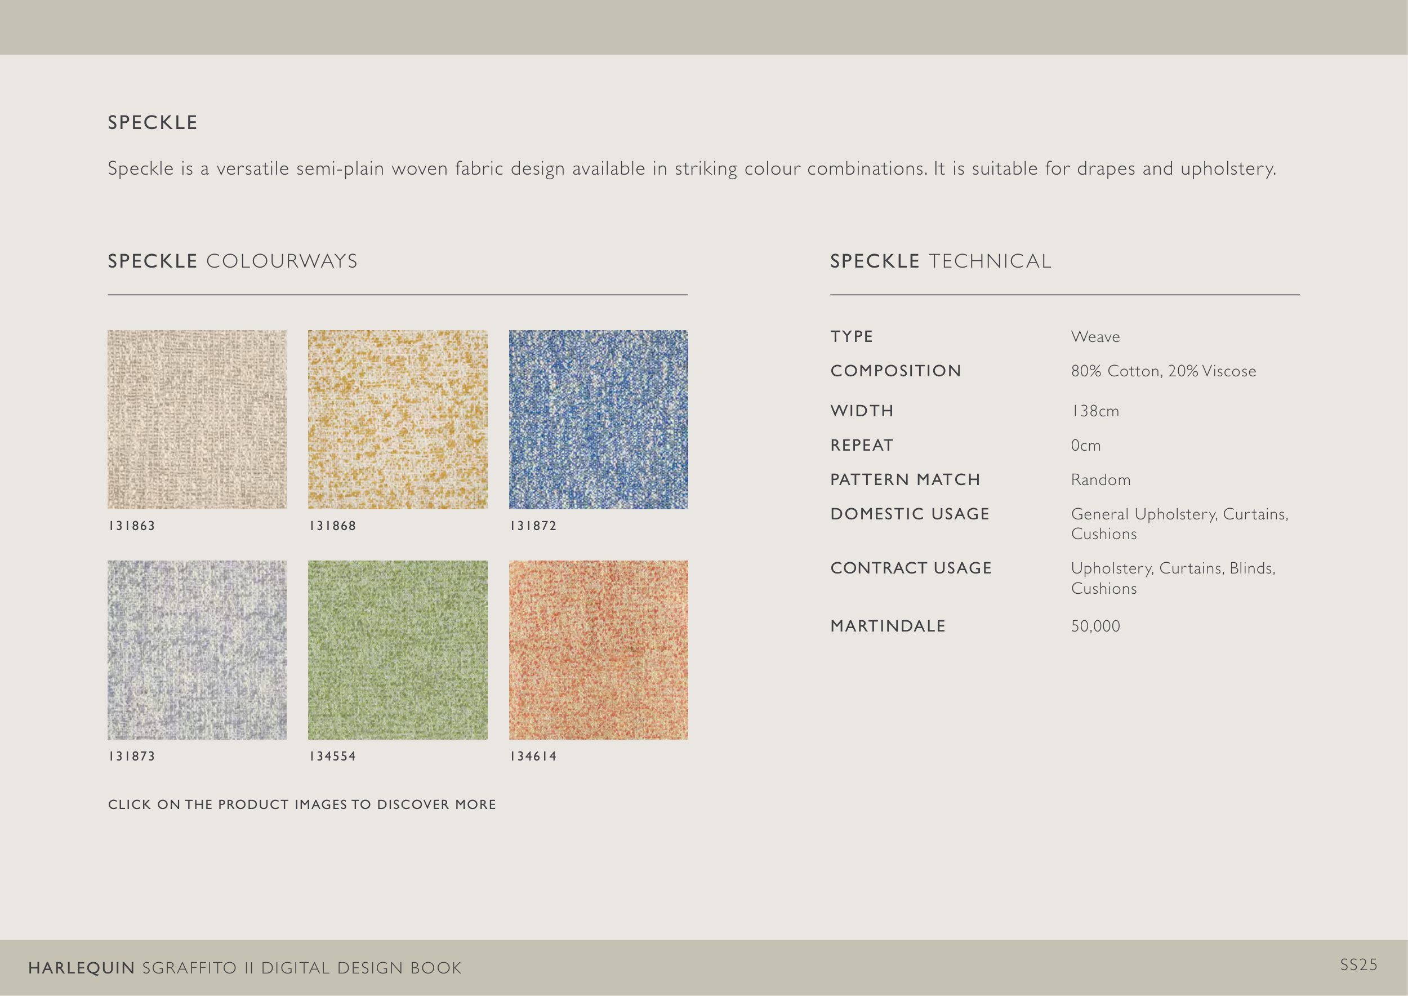Image resolution: width=1408 pixels, height=996 pixels.
Task: Click the SPECKLE page title heading
Action: (153, 123)
